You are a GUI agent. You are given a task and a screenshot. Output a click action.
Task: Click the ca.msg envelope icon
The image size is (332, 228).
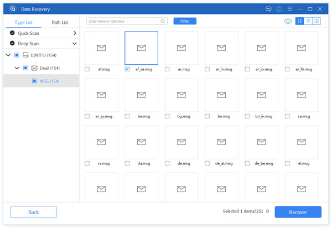[302, 95]
